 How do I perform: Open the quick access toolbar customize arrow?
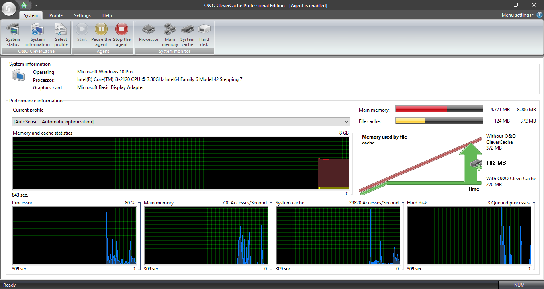point(35,5)
